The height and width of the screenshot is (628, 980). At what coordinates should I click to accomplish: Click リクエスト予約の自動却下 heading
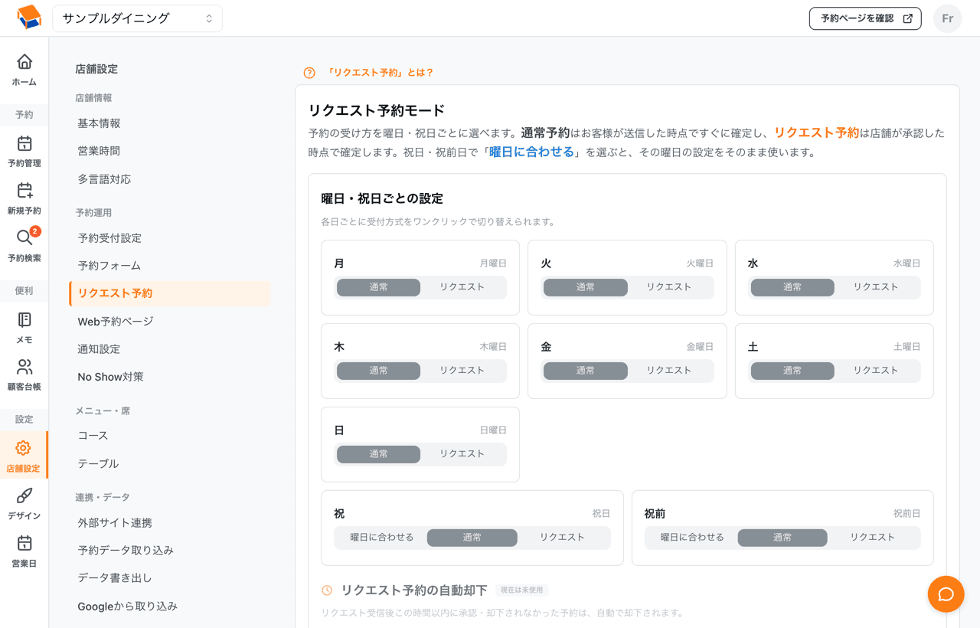(414, 590)
